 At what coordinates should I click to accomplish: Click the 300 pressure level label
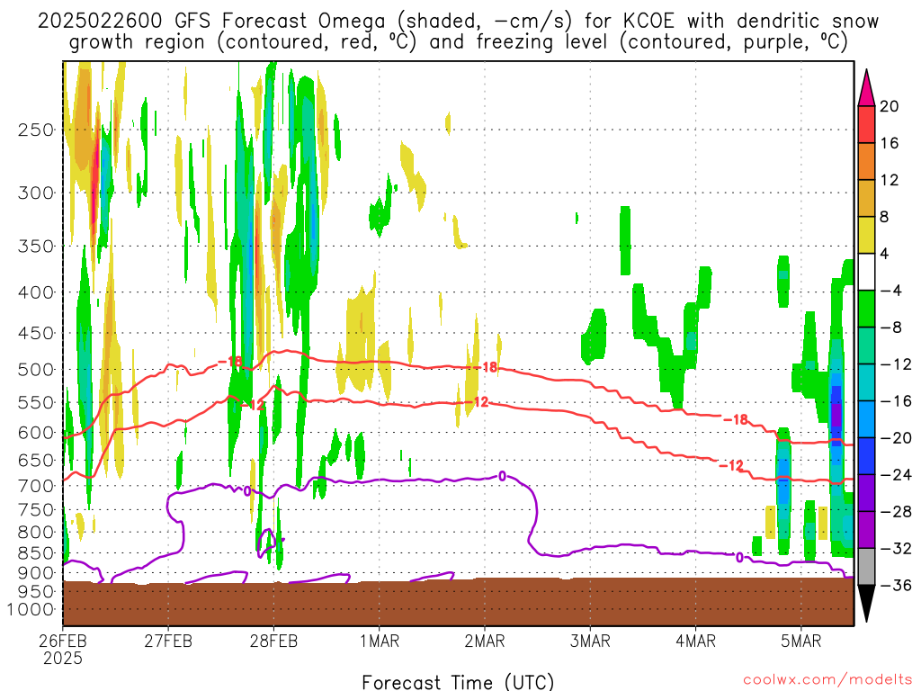(36, 193)
